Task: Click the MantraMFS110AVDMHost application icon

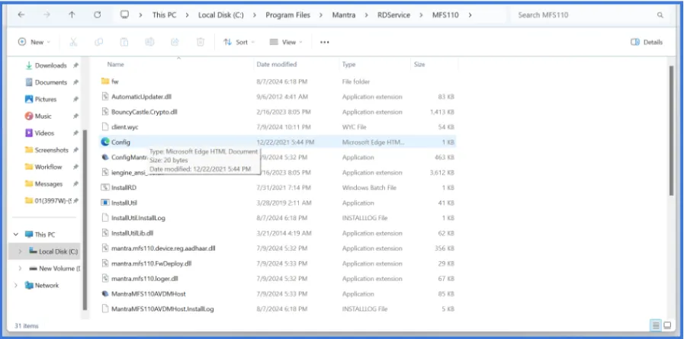Action: coord(104,294)
